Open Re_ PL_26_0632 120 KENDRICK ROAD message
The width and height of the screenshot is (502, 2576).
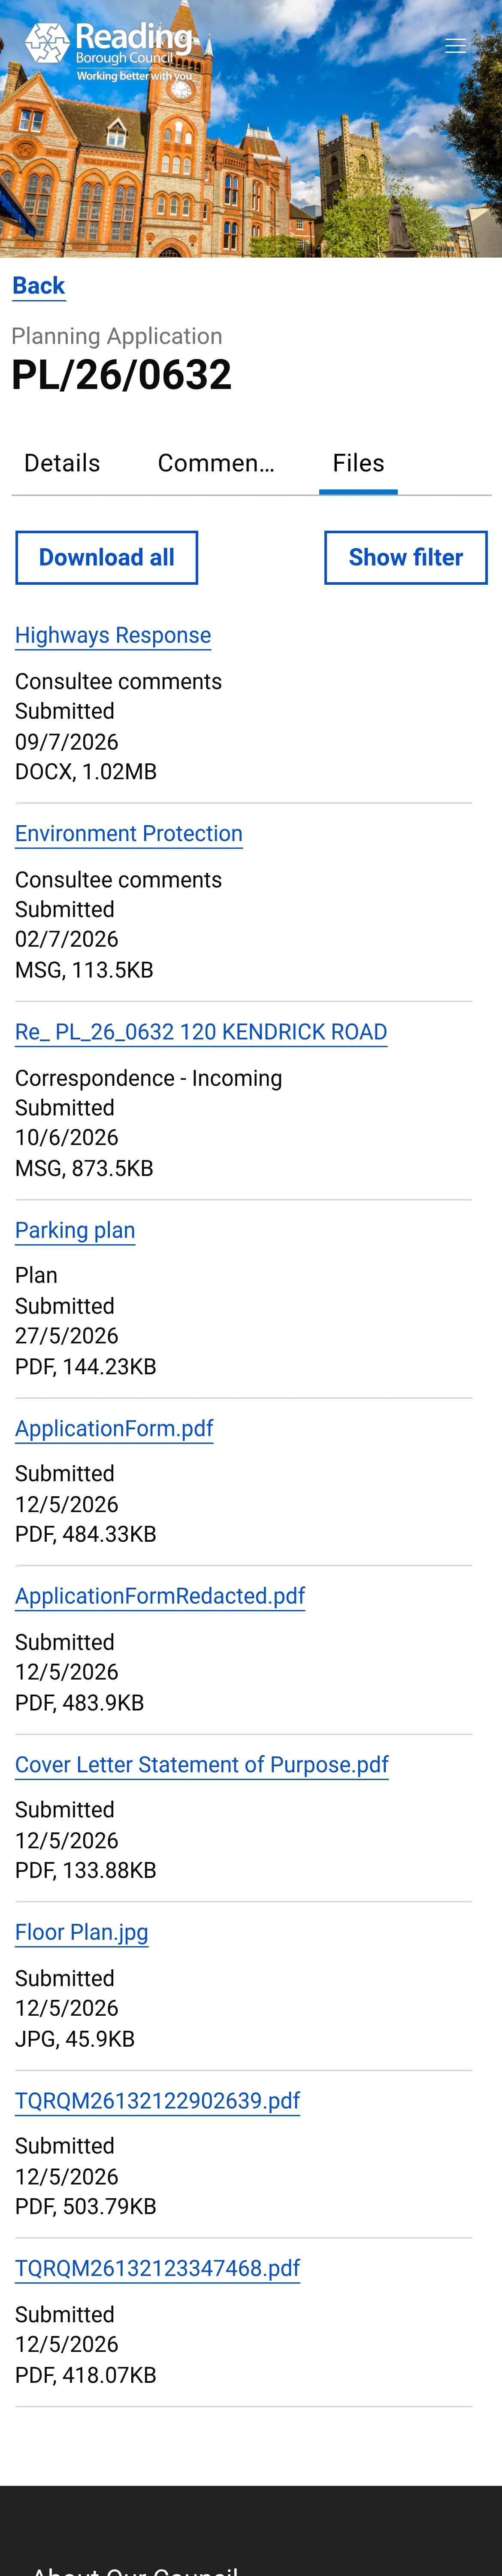point(201,1032)
